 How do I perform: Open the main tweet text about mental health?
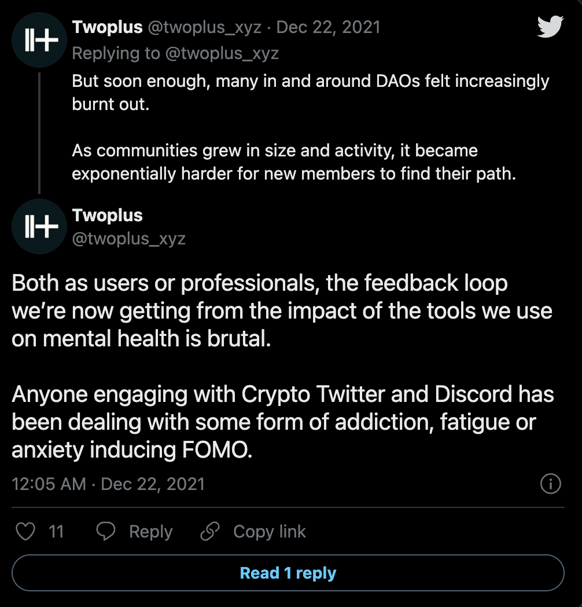tap(283, 366)
